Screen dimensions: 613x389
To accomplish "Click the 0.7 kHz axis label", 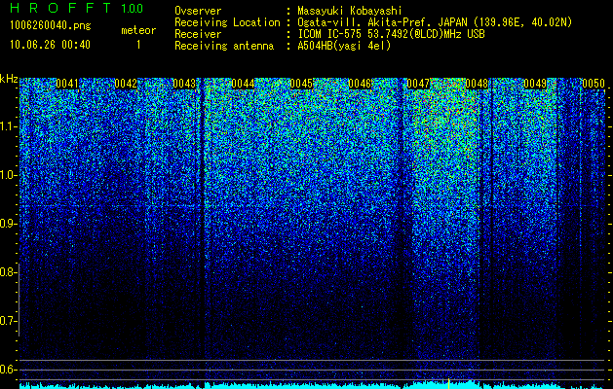I will (8, 321).
